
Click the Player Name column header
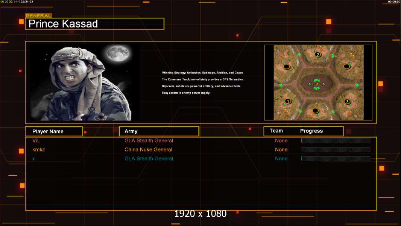click(54, 131)
